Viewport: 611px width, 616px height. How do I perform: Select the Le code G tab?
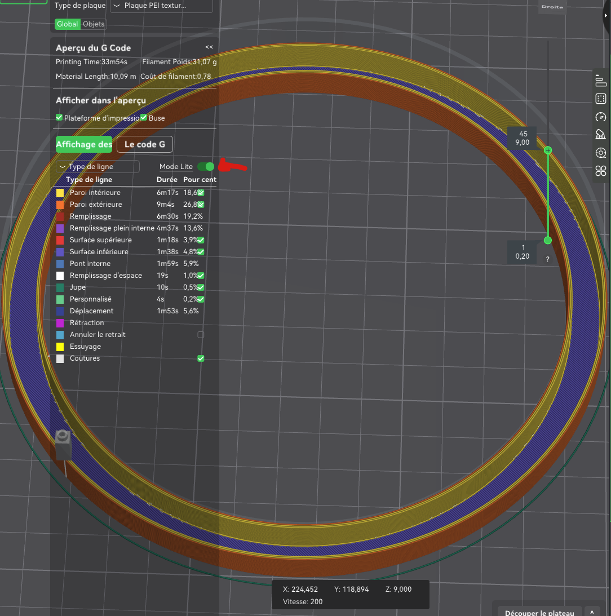pyautogui.click(x=145, y=144)
